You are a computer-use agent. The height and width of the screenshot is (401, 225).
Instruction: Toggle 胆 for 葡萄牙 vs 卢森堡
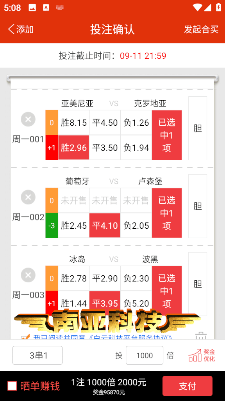198,206
